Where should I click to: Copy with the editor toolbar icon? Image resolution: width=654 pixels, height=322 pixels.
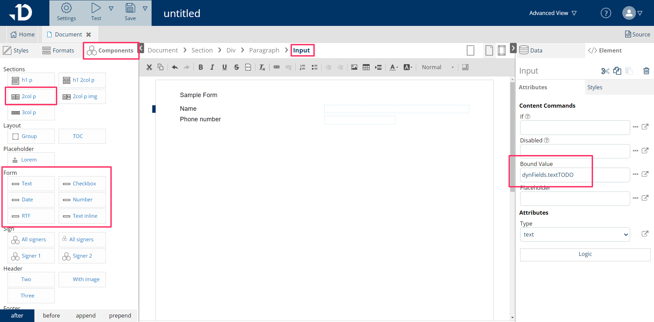tap(160, 67)
